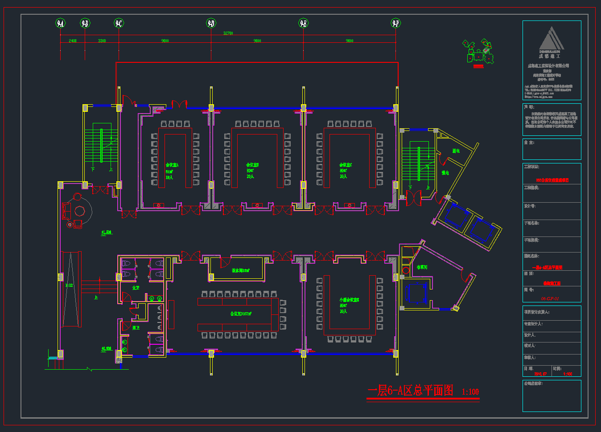Select the 茶水间 room label
Image resolution: width=601 pixels, height=432 pixels.
(x=240, y=270)
